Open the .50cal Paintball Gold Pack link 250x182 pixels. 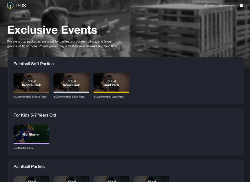coord(108,96)
